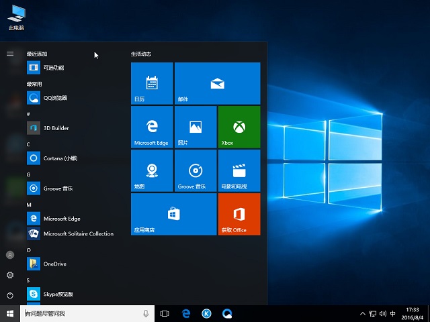Open the 地图 maps tile

(x=152, y=170)
